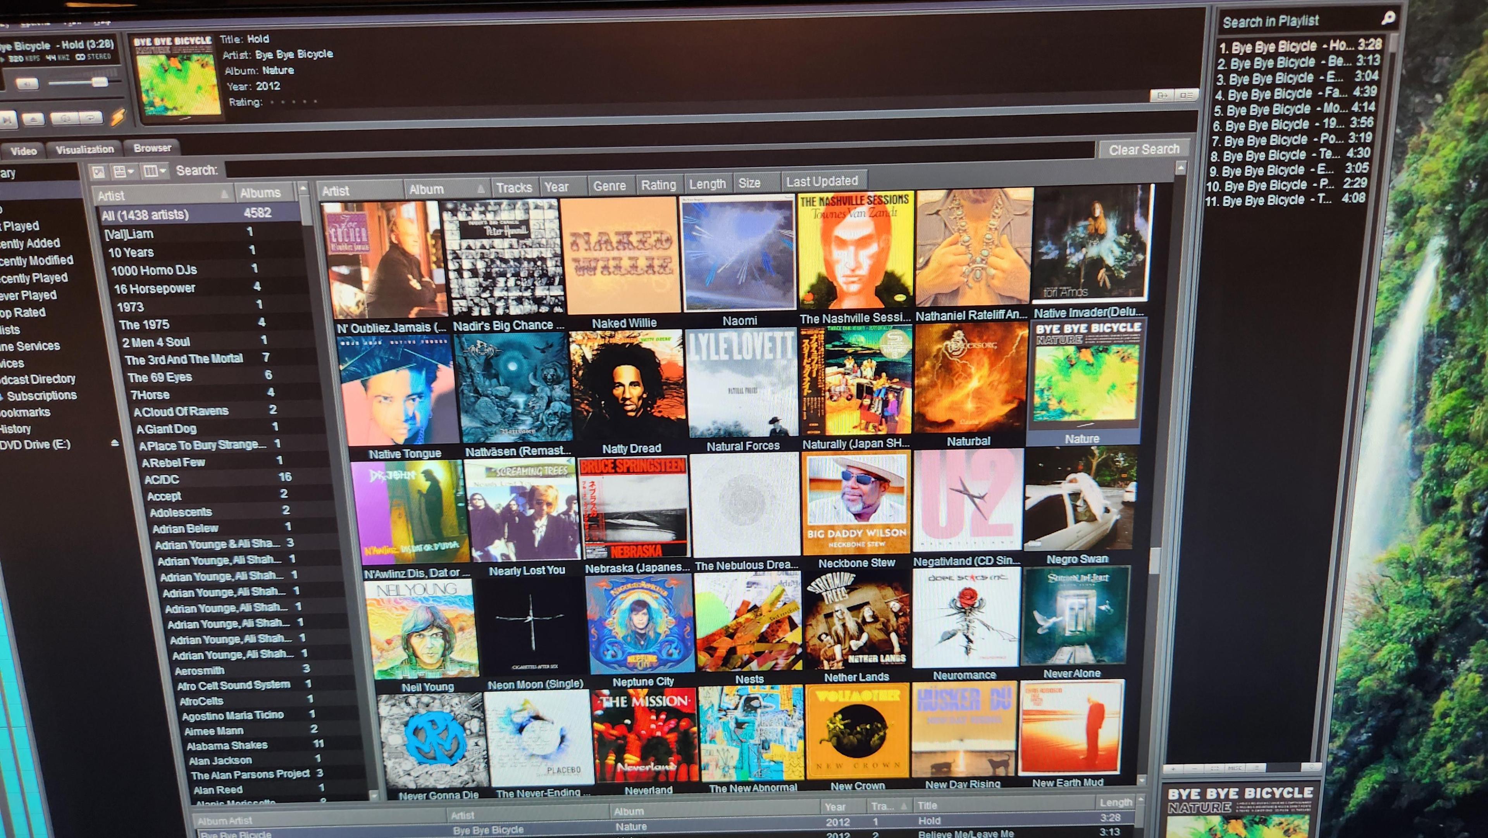Click the playlist MISC button
The width and height of the screenshot is (1488, 838).
1235,769
